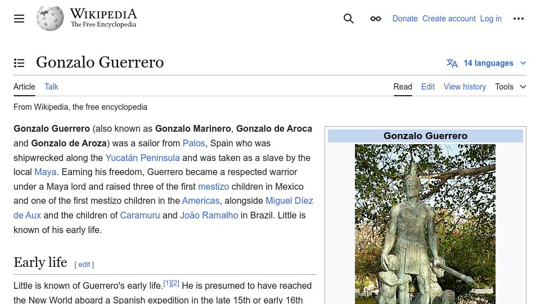Select the Article tab
The image size is (540, 304).
(x=24, y=87)
